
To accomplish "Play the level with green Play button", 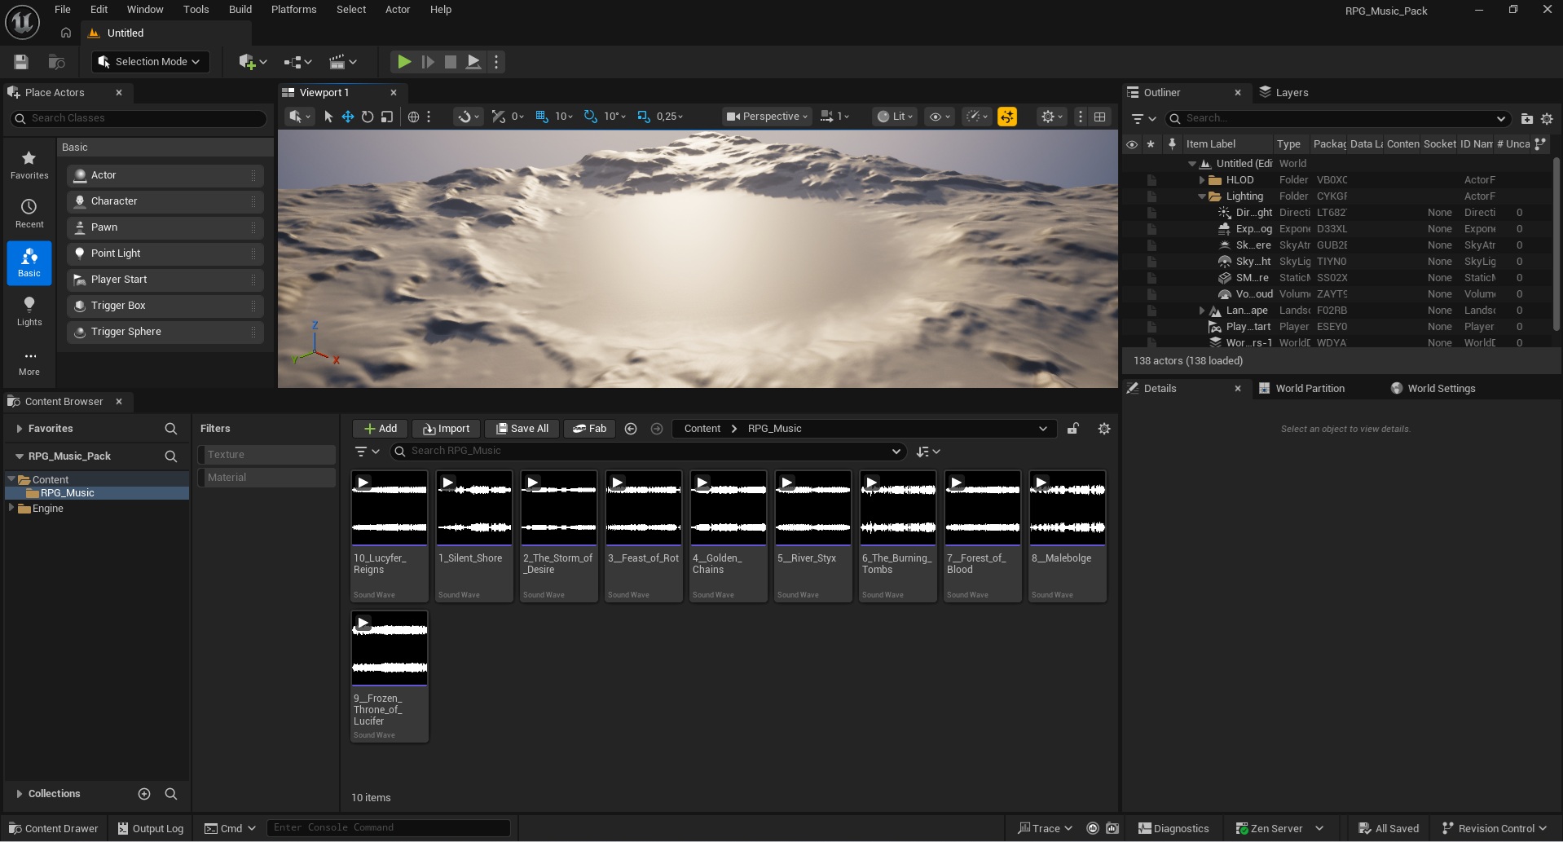I will click(403, 62).
